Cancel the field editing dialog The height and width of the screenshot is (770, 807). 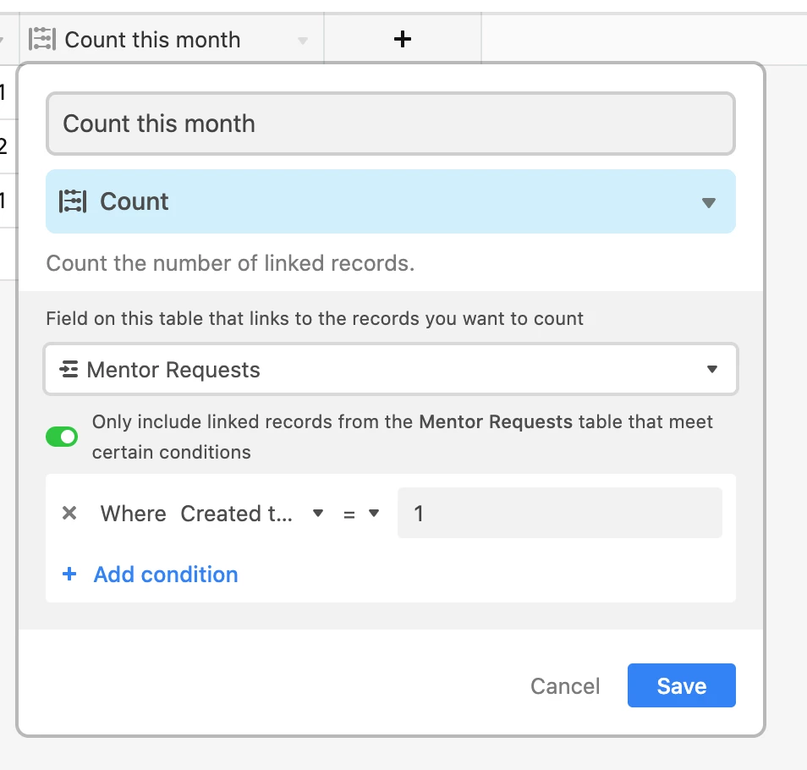(565, 686)
